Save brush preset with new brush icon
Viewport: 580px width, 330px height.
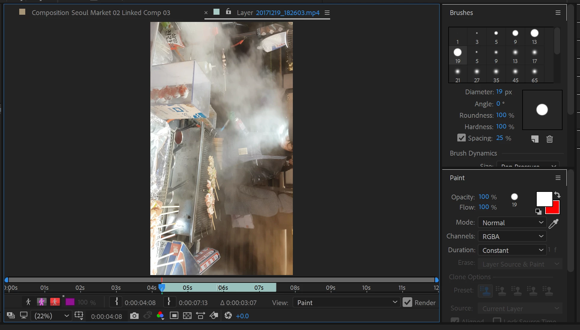(535, 139)
